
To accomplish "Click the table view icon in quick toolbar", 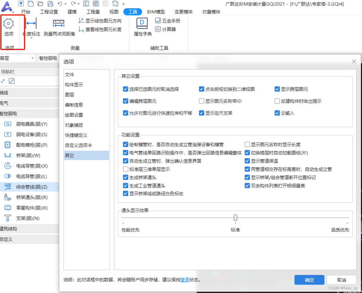I will click(96, 4).
